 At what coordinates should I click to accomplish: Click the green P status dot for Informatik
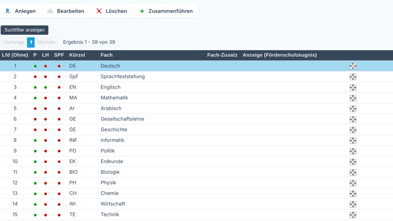click(35, 141)
